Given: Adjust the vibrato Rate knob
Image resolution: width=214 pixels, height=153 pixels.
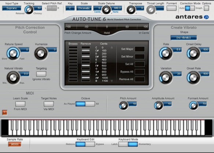Looking at the screenshot, I should (x=166, y=54).
